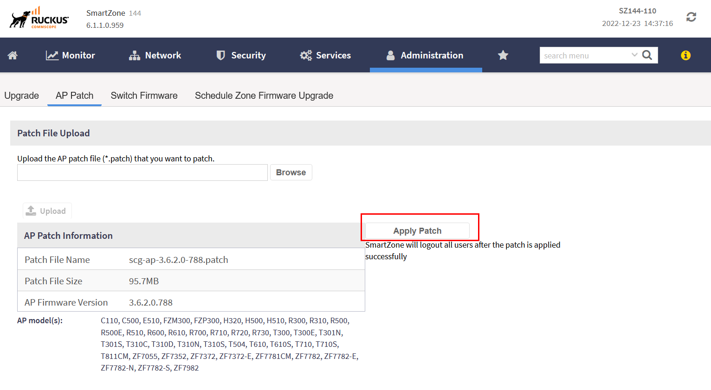This screenshot has height=390, width=711.
Task: Open the Monitor menu
Action: (x=71, y=55)
